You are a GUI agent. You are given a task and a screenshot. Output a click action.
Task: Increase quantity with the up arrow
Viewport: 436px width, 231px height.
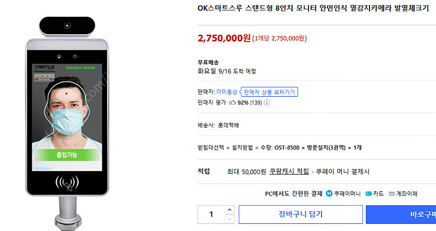click(x=229, y=210)
